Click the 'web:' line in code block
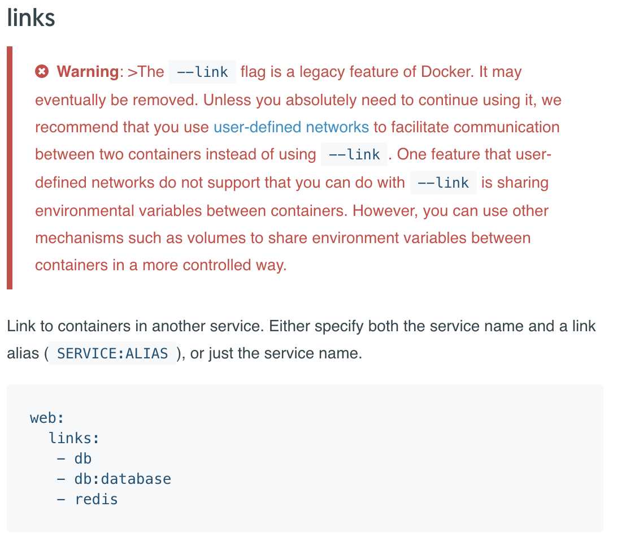Image resolution: width=617 pixels, height=537 pixels. 47,418
